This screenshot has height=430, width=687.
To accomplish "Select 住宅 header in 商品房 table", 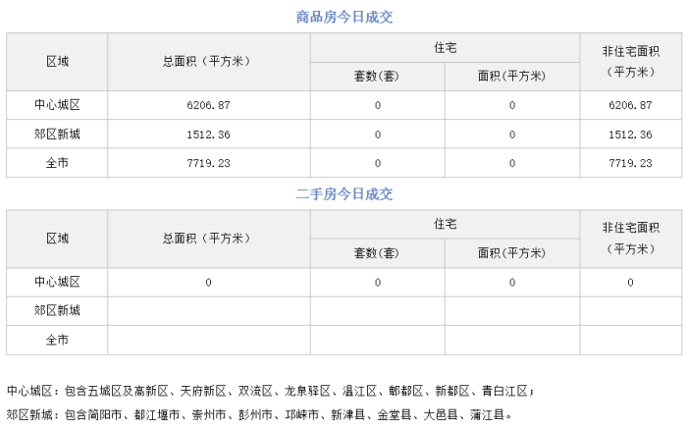I will coord(445,47).
